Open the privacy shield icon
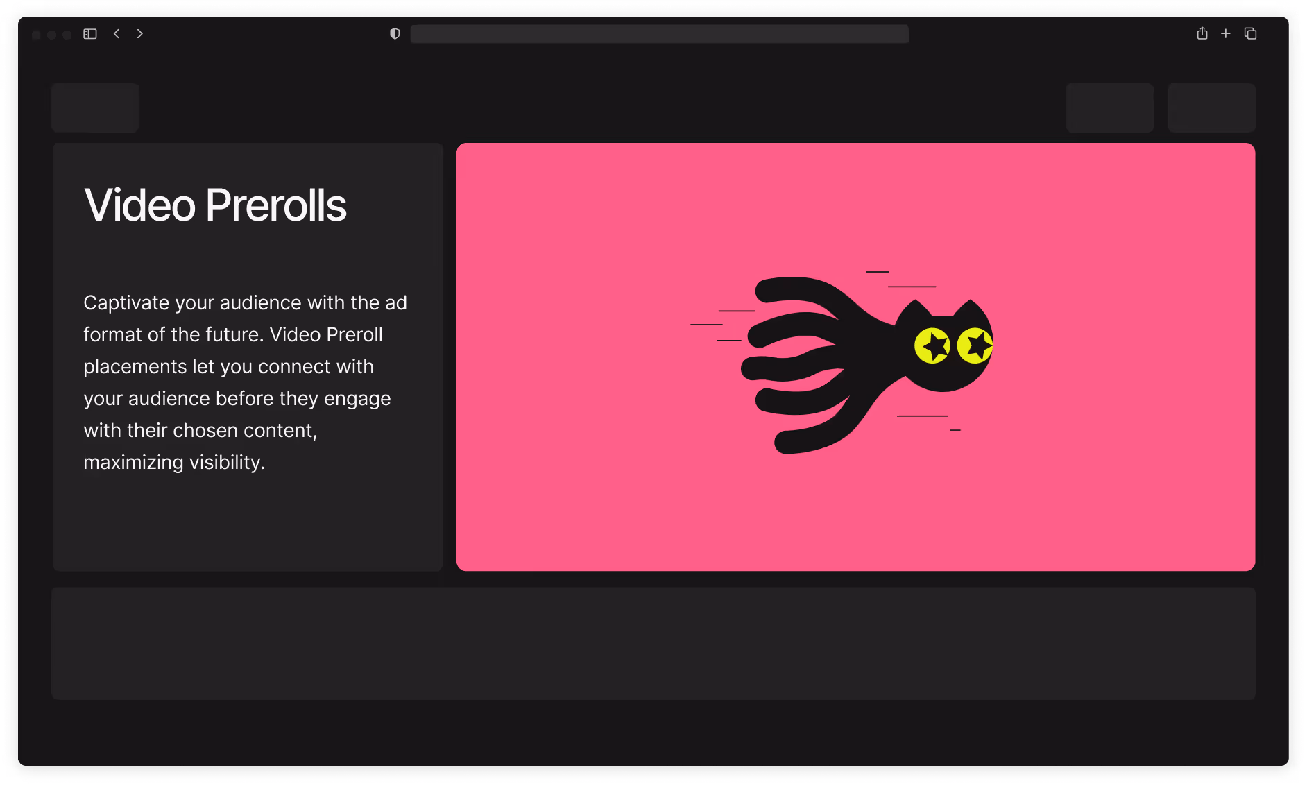Image resolution: width=1307 pixels, height=786 pixels. click(395, 33)
